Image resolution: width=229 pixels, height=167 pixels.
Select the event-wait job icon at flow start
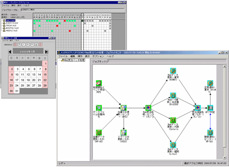click(x=99, y=83)
